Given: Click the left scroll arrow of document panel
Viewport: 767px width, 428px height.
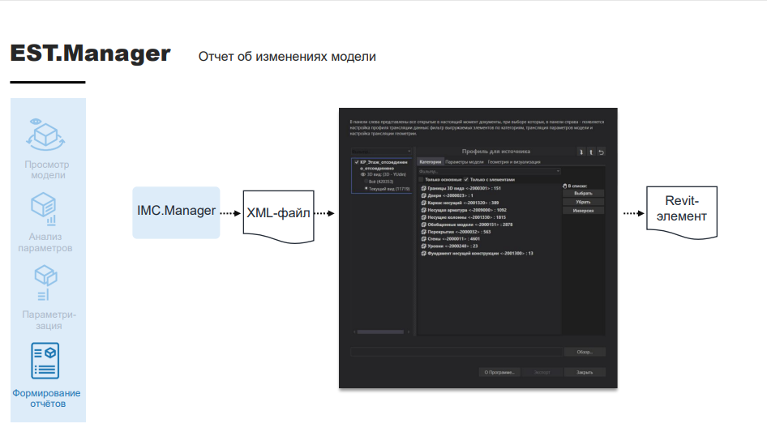Looking at the screenshot, I should click(354, 332).
